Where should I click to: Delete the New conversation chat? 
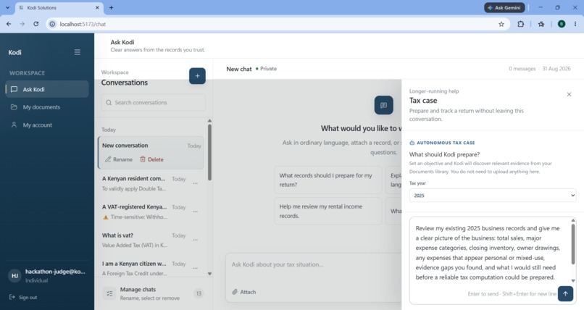(x=151, y=159)
